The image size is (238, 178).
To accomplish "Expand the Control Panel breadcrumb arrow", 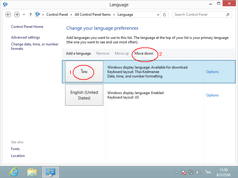I will [x=71, y=15].
